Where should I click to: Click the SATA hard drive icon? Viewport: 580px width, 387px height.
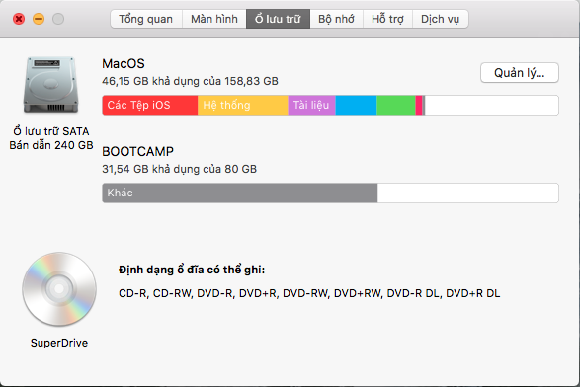pyautogui.click(x=51, y=85)
